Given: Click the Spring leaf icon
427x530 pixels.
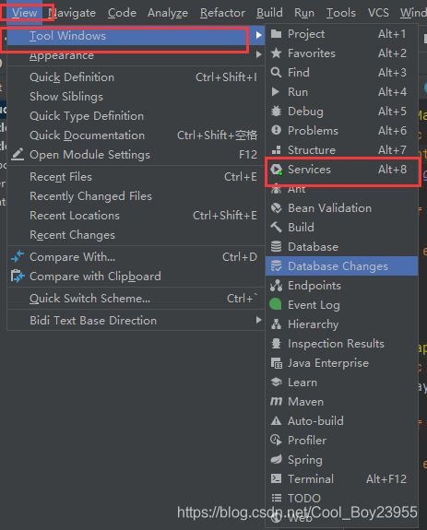Looking at the screenshot, I should [x=277, y=459].
